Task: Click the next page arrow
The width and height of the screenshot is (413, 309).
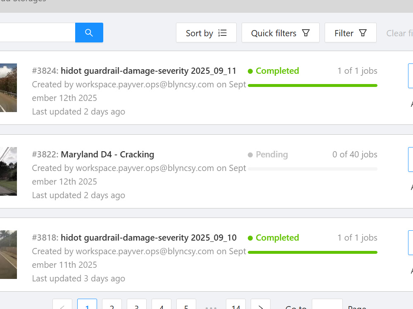Action: coord(261,305)
